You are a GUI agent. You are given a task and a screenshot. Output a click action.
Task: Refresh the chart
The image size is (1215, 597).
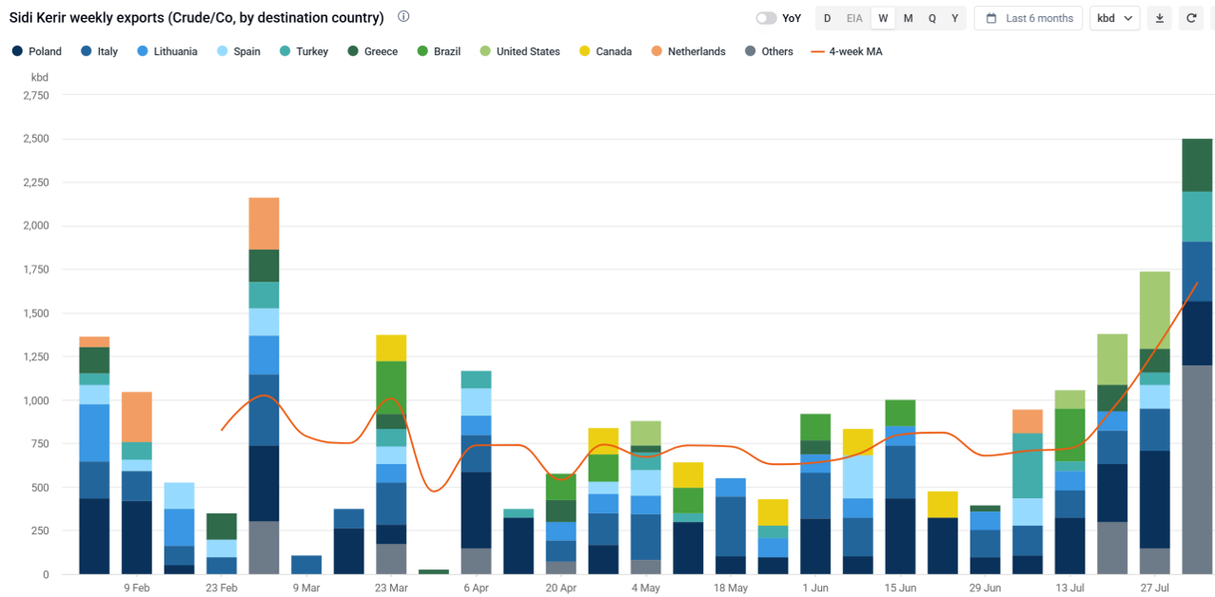tap(1190, 18)
